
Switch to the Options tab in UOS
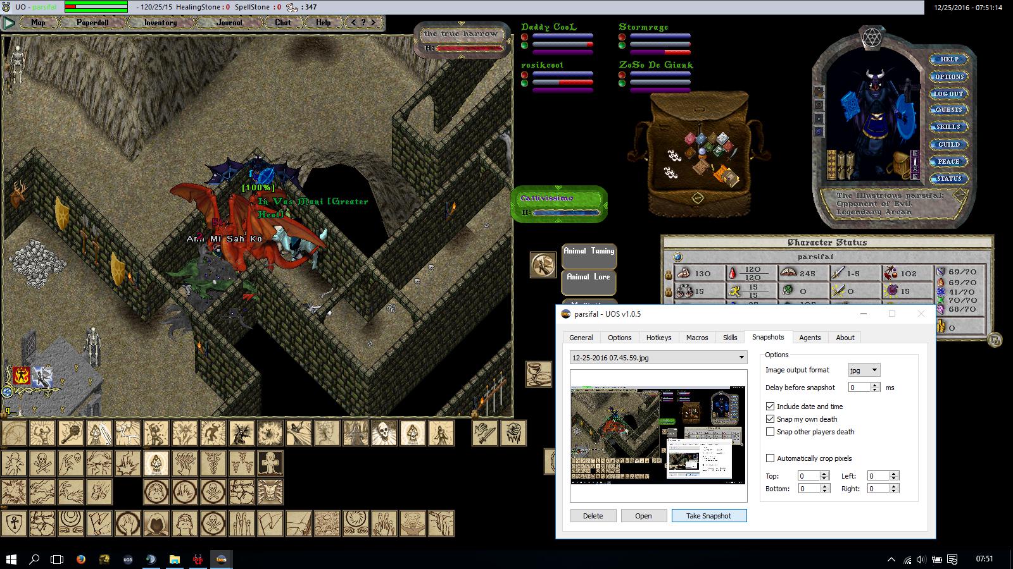[x=620, y=338]
